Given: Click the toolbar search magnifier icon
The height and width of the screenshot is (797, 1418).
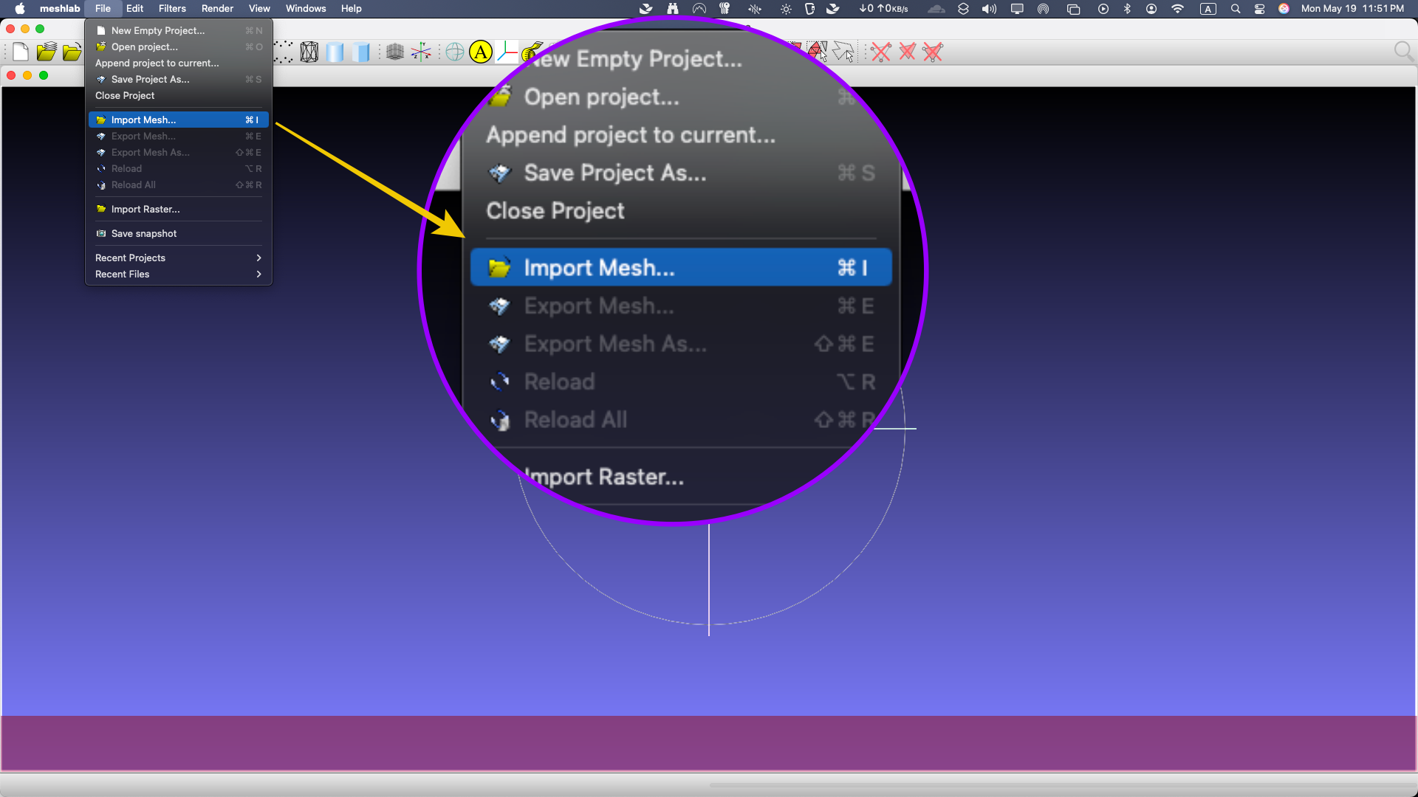Looking at the screenshot, I should click(x=1403, y=52).
